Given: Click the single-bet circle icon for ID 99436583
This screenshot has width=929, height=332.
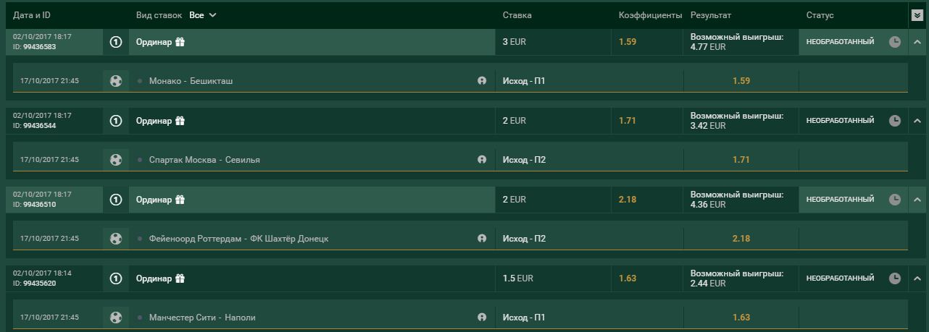Looking at the screenshot, I should (116, 42).
